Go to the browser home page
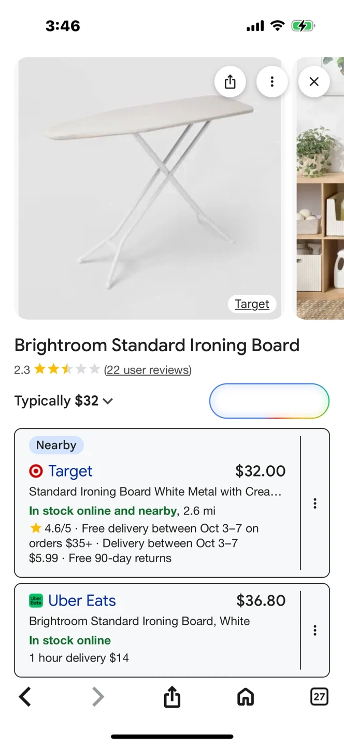Image resolution: width=344 pixels, height=746 pixels. pyautogui.click(x=246, y=697)
